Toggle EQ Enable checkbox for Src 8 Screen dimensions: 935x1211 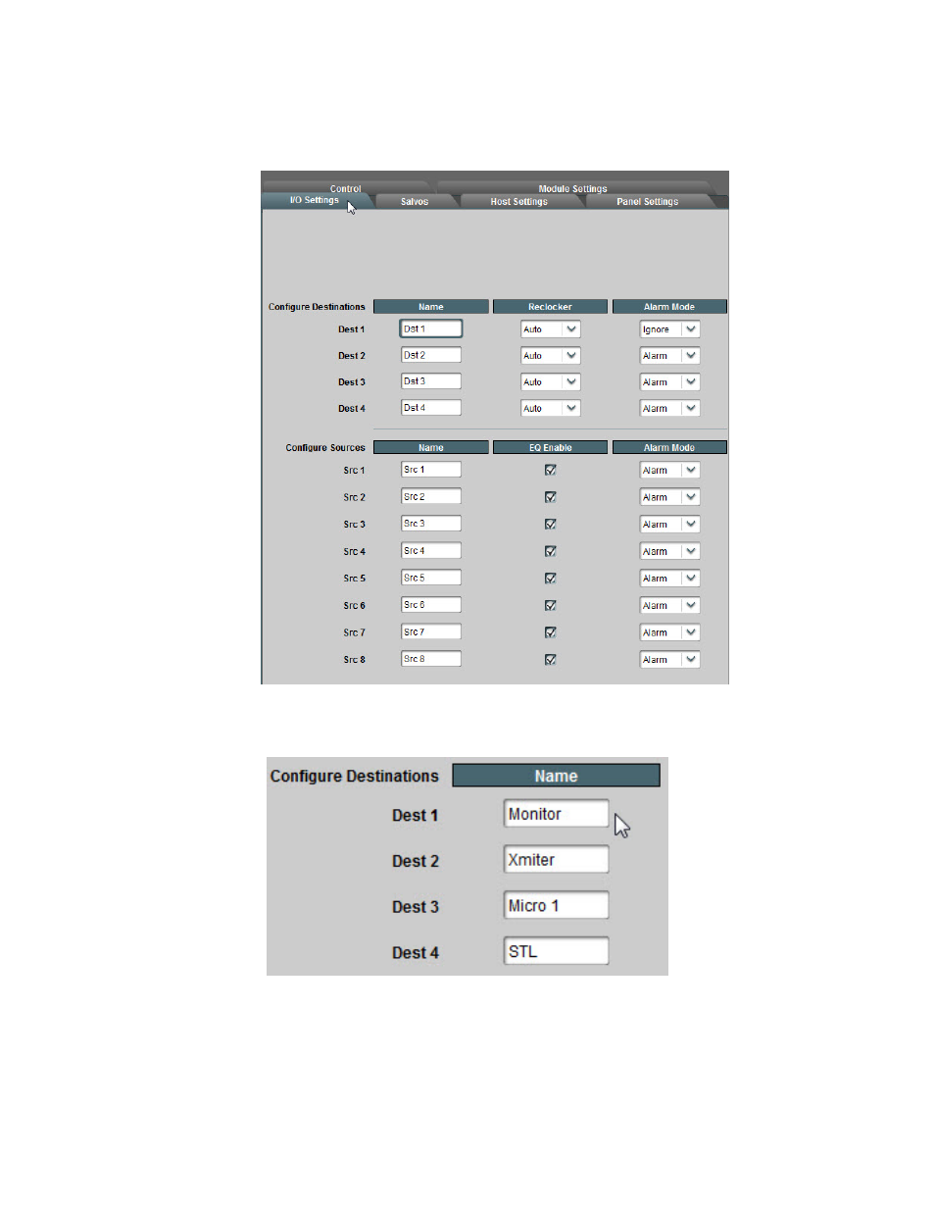(551, 660)
